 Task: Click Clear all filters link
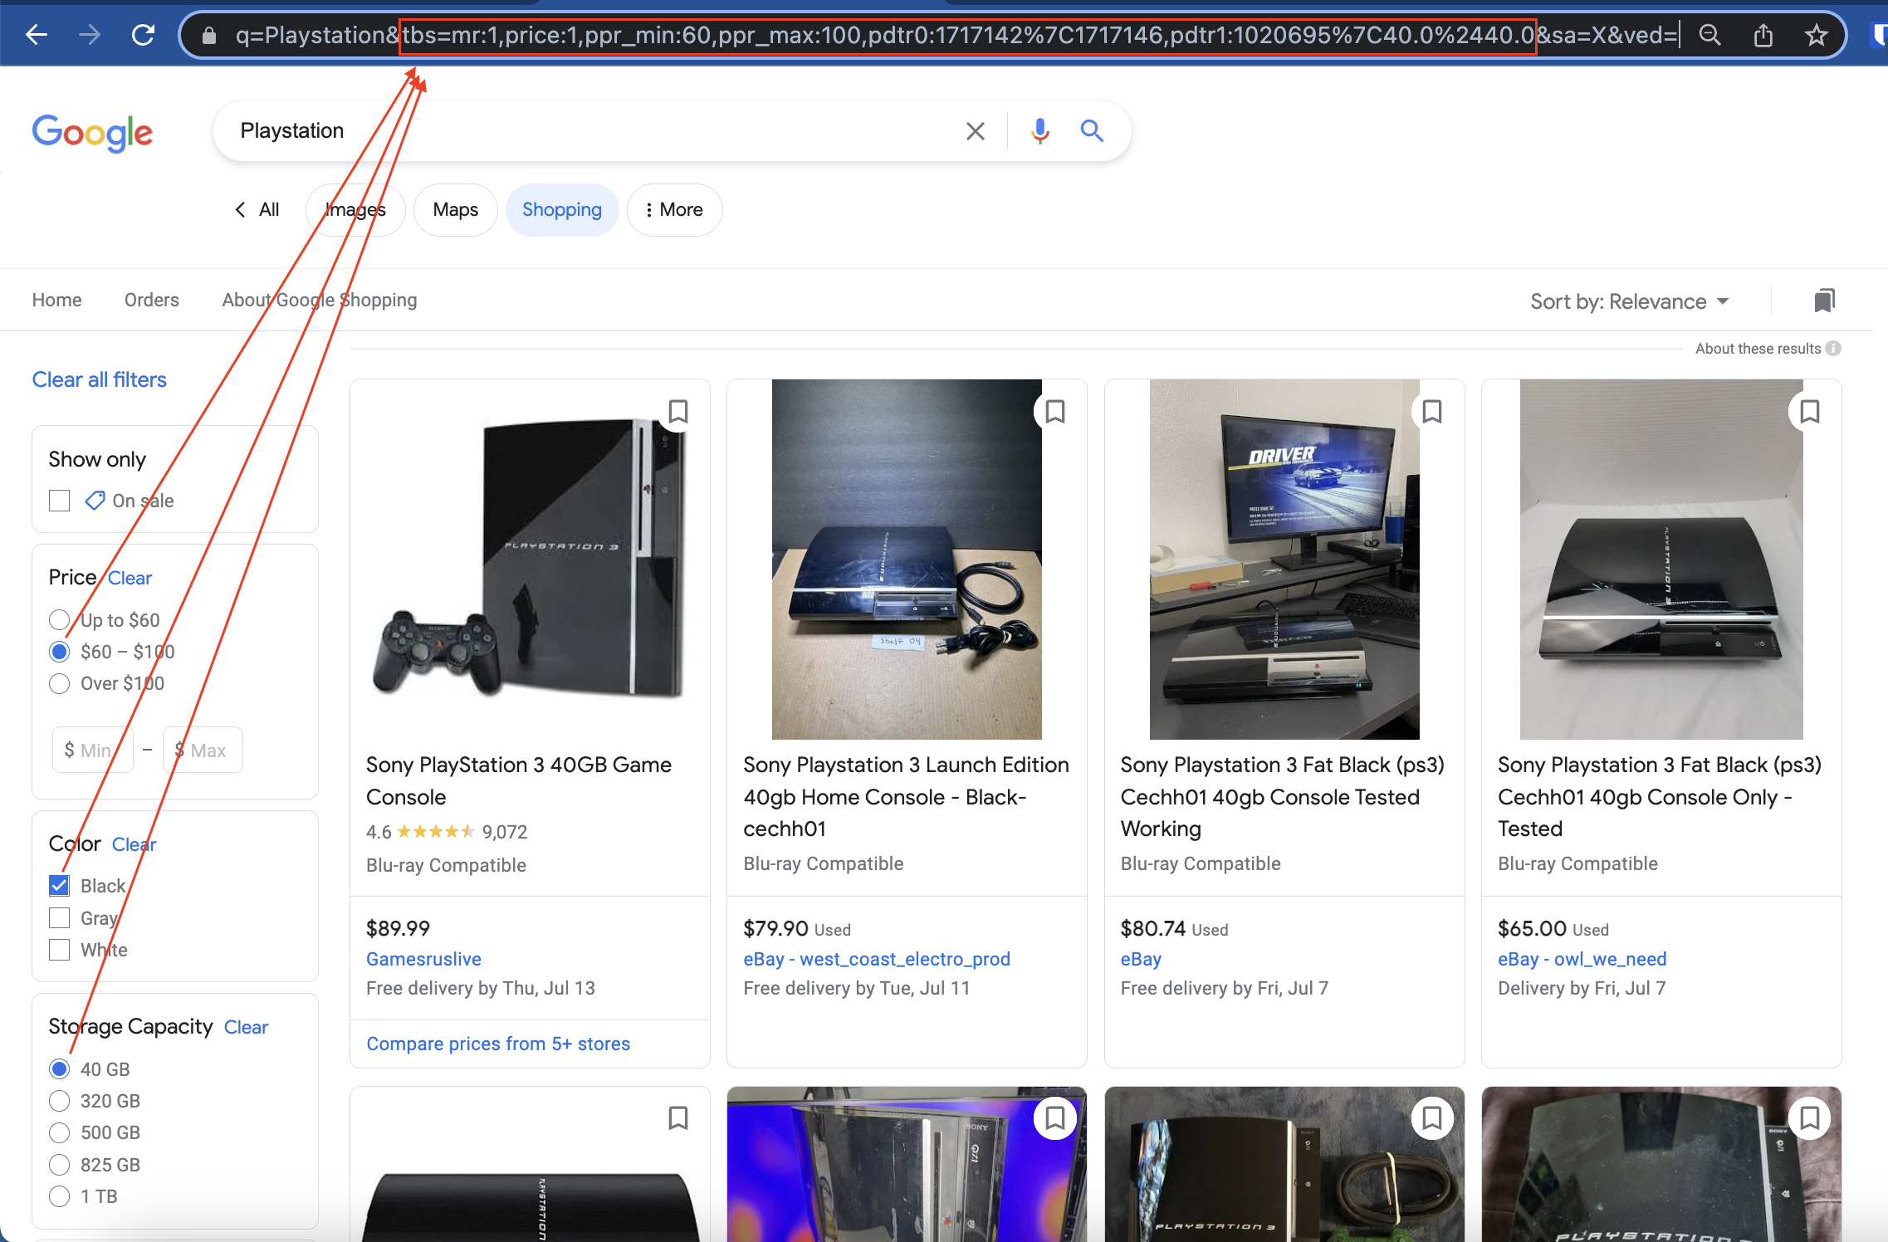click(x=99, y=379)
